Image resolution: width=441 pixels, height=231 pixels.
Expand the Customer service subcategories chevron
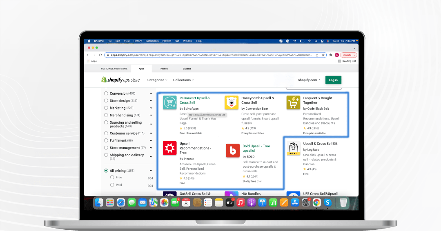151,133
